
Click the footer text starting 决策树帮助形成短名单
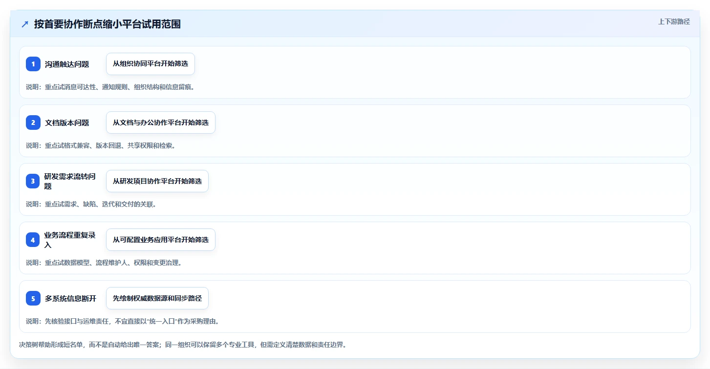183,345
